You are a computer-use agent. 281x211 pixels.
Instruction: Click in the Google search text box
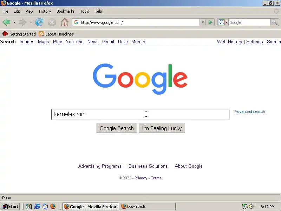[140, 114]
